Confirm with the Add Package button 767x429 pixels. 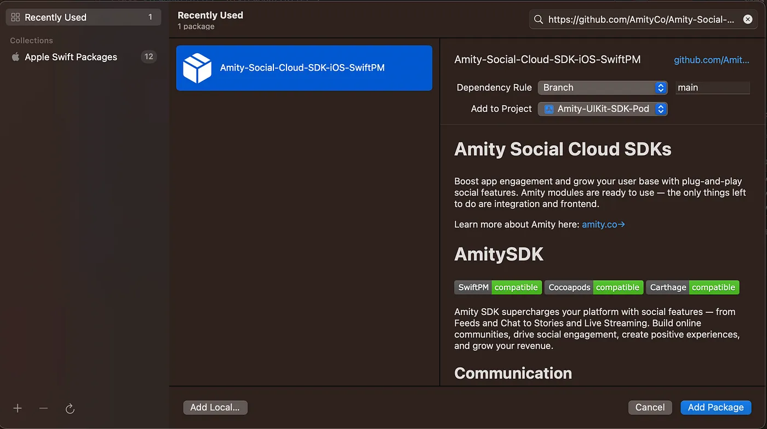coord(716,407)
